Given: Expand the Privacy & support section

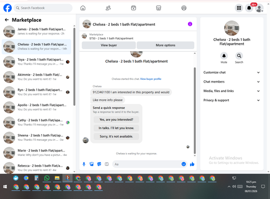Looking at the screenshot, I should click(x=232, y=100).
